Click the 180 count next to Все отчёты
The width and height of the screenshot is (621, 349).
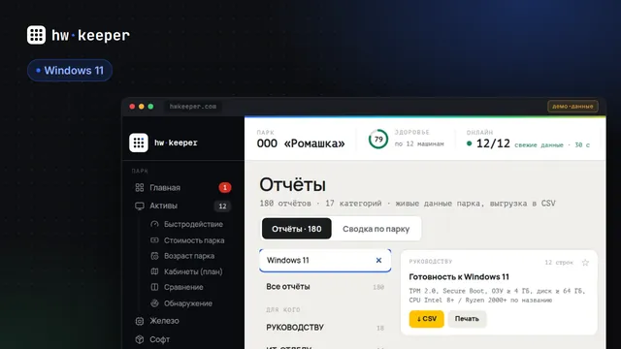[x=378, y=287]
